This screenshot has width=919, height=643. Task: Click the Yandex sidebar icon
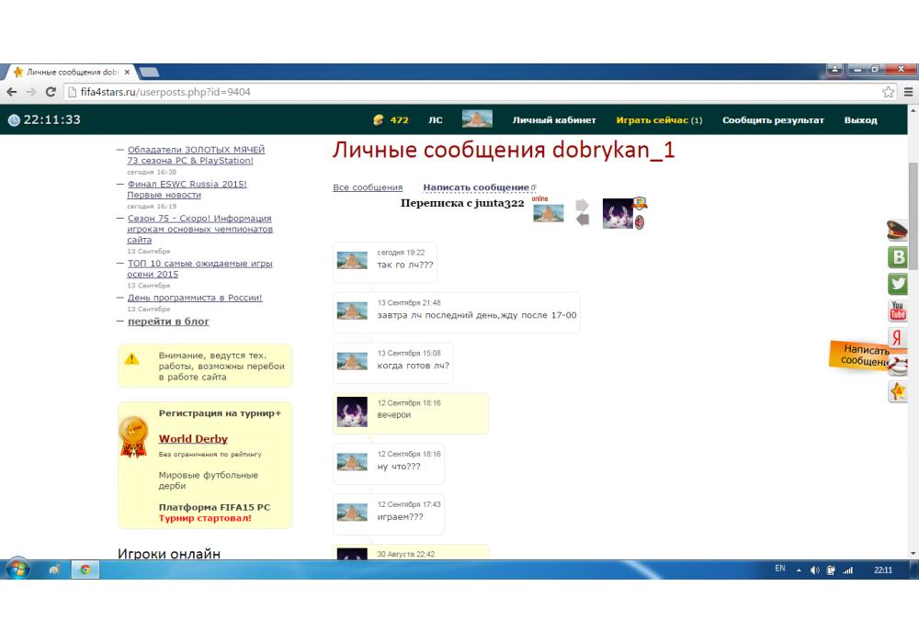[x=897, y=338]
